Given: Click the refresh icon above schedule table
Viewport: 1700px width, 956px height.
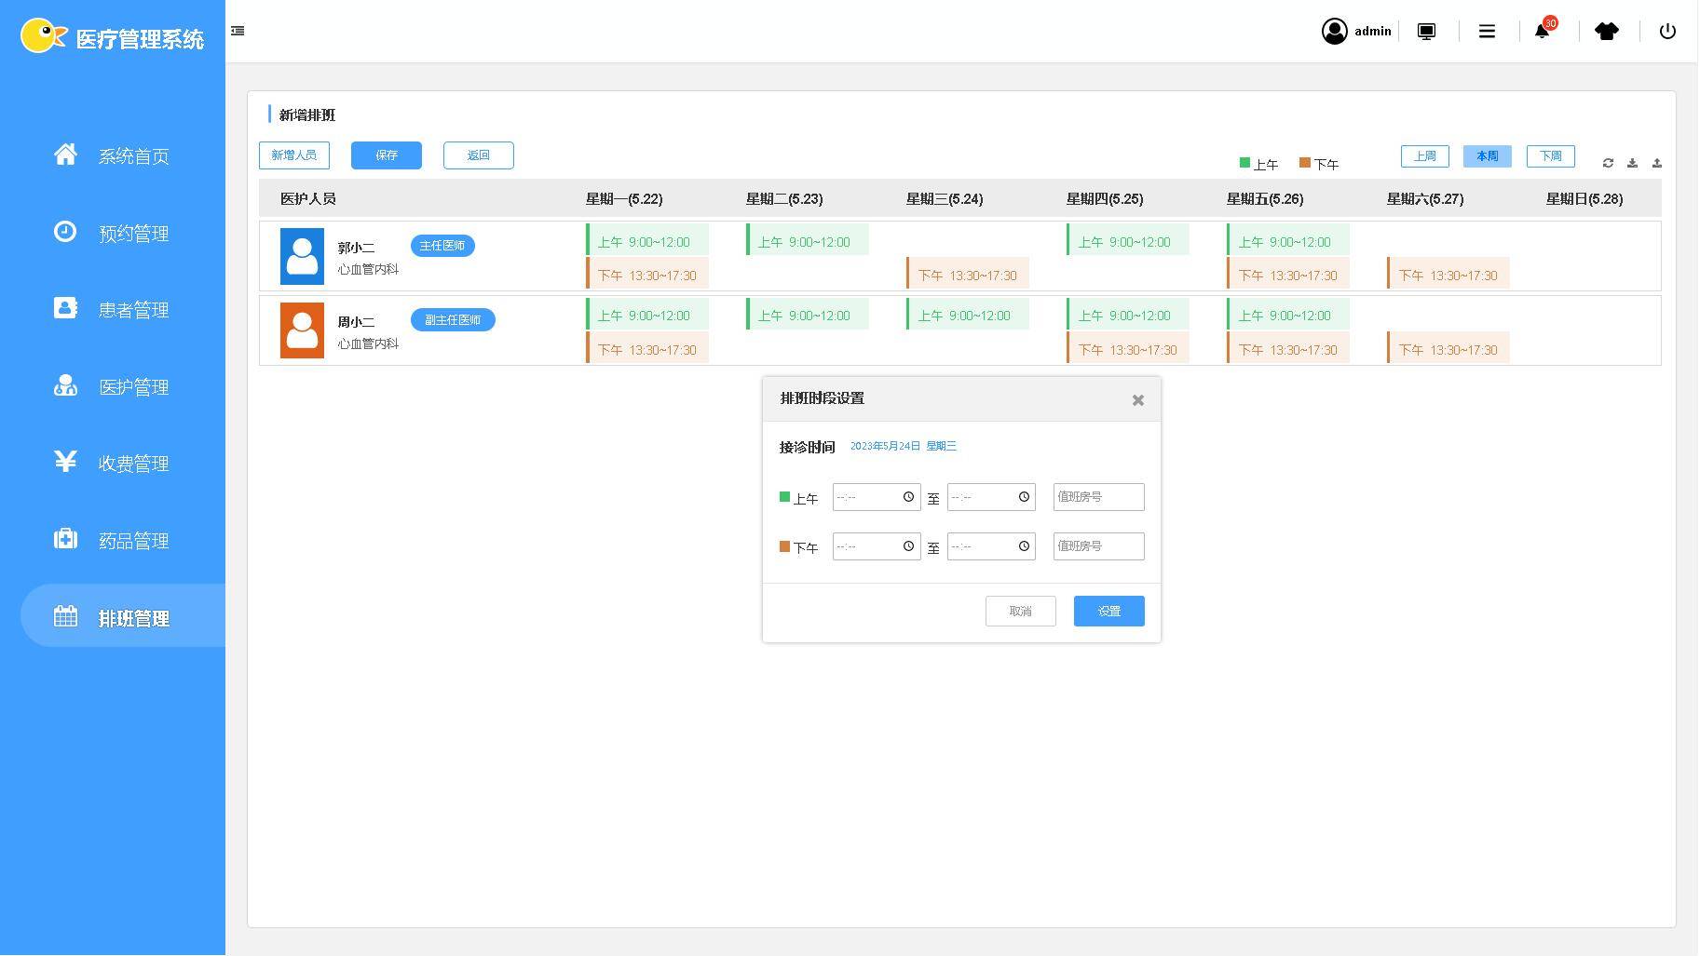Looking at the screenshot, I should [x=1608, y=163].
